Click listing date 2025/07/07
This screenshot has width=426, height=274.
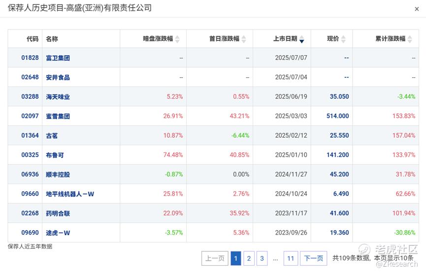[291, 58]
